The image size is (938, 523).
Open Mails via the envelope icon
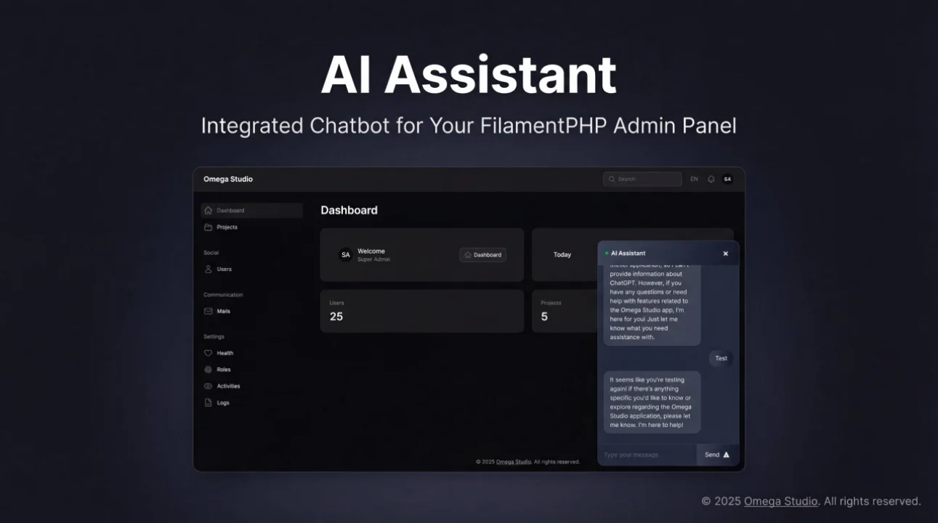208,311
